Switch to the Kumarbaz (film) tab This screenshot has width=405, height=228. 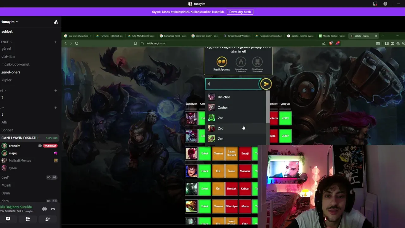click(173, 36)
